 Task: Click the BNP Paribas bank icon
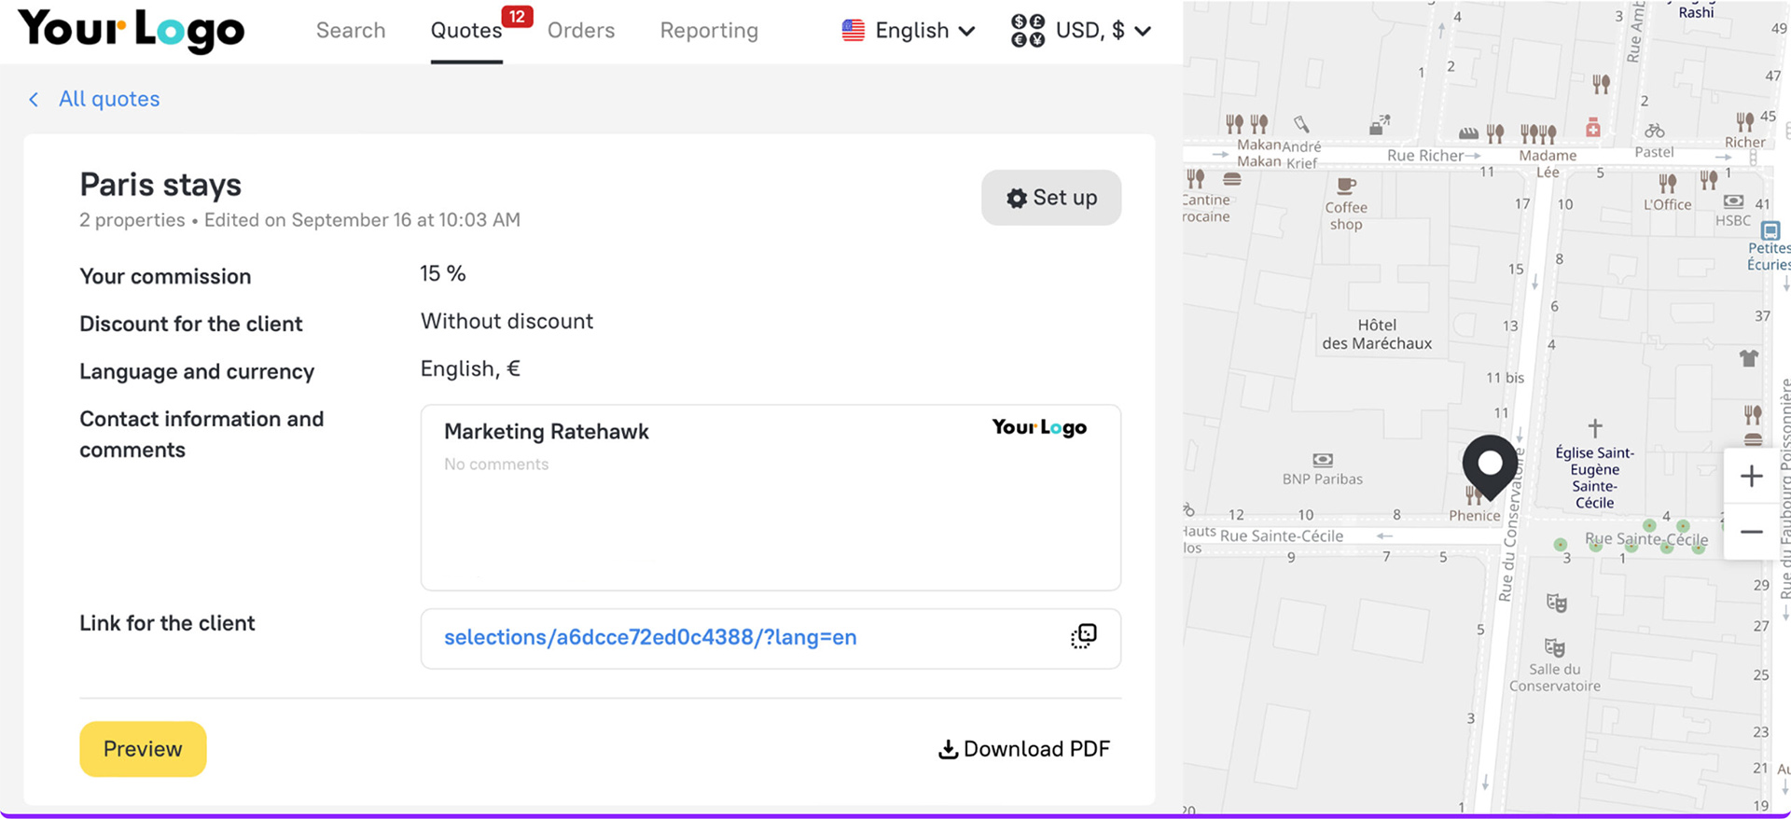1322,460
